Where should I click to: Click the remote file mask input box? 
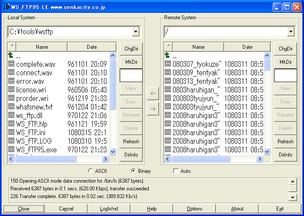click(286, 75)
